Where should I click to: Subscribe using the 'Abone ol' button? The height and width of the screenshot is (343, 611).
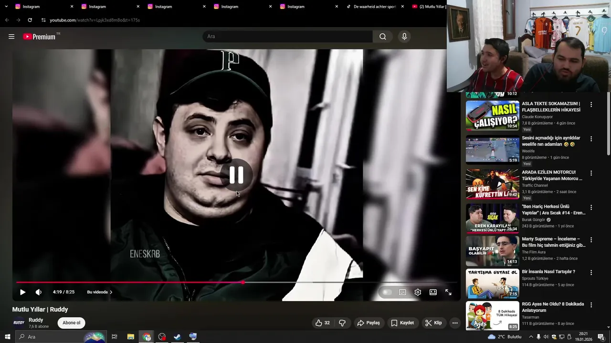(x=72, y=323)
